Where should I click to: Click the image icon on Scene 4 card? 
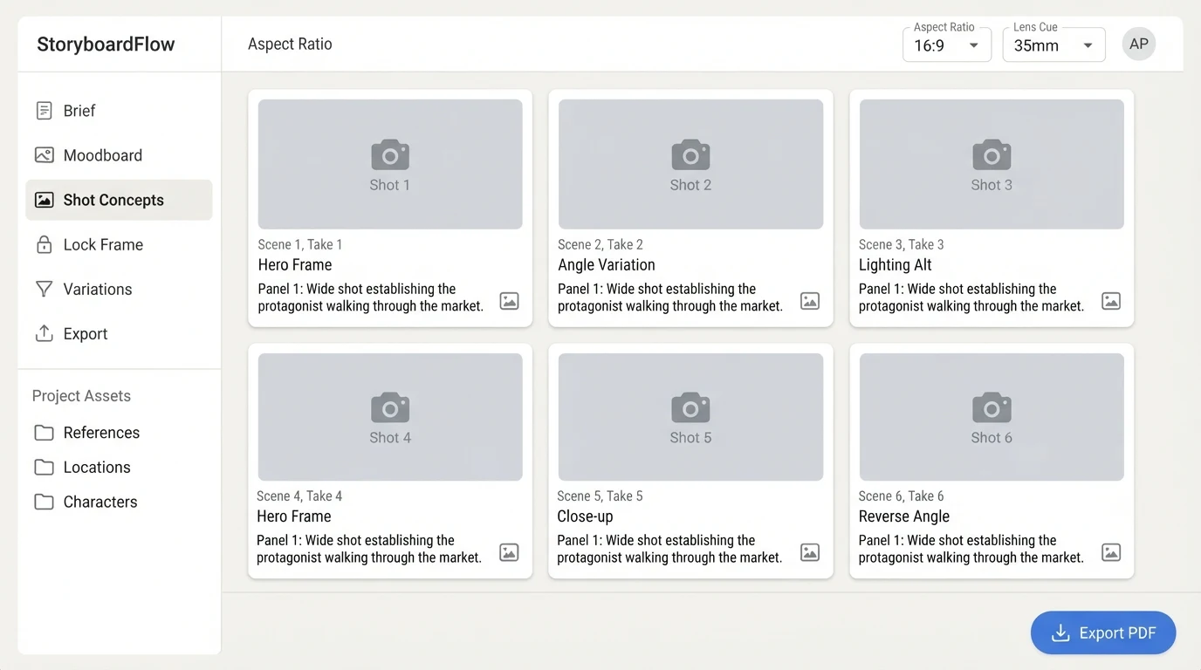(509, 552)
